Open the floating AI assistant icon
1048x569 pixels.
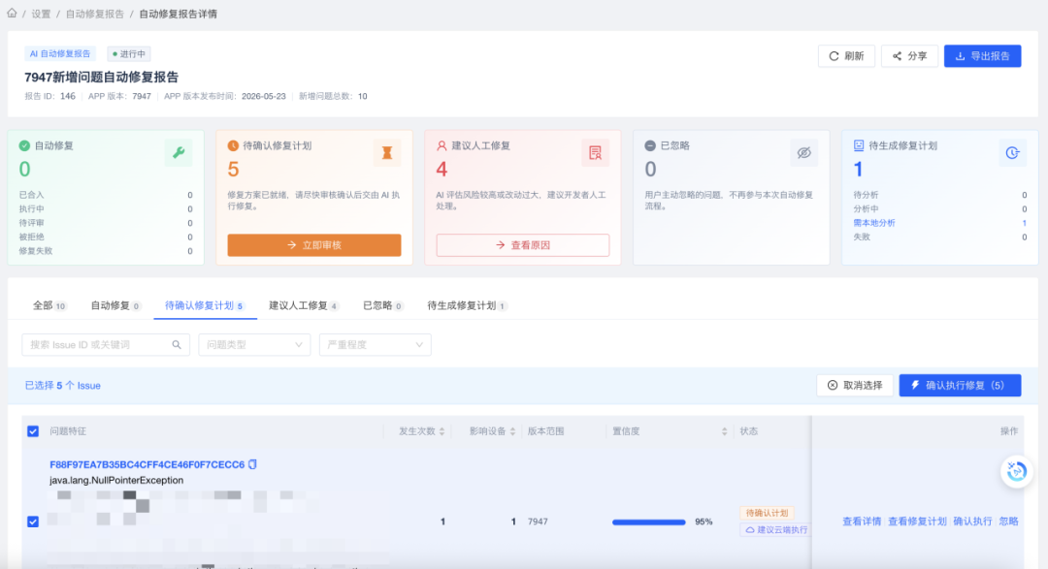1017,471
